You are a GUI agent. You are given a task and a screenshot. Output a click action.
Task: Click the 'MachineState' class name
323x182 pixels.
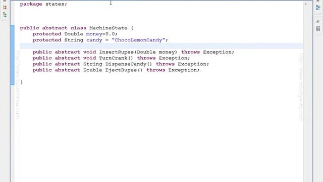(x=109, y=28)
